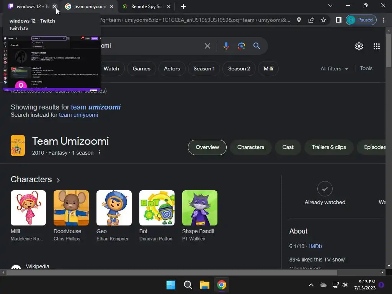The width and height of the screenshot is (392, 294).
Task: Click the Twitch tab preview thumbnail
Action: click(x=52, y=64)
